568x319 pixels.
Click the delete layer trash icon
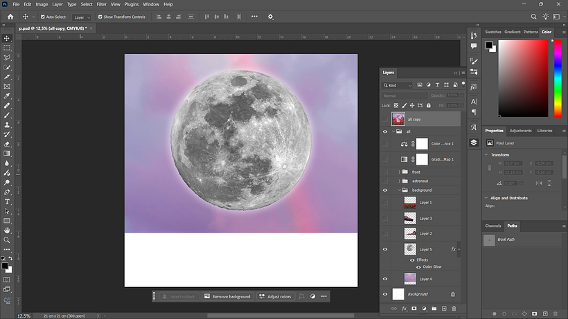click(x=454, y=309)
